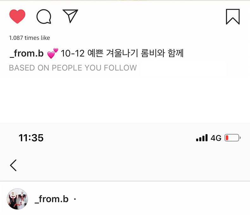Tap the pink hearts emoji in the caption

[x=53, y=53]
